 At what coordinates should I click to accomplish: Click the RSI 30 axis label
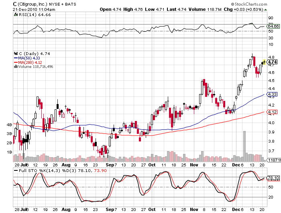point(271,38)
